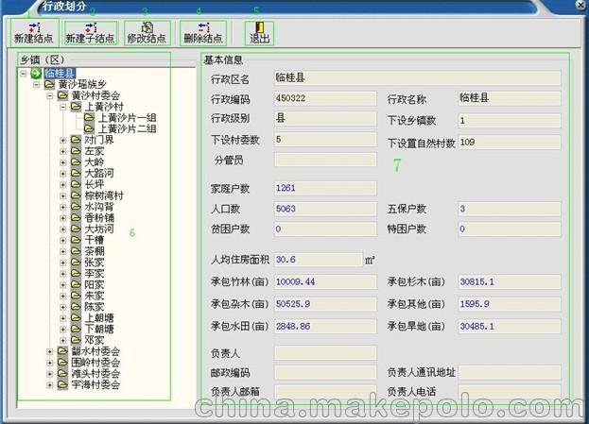Expand the 围岭村委会 node
The image size is (589, 424).
[x=49, y=363]
